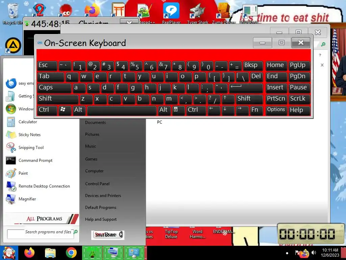
Task: Toggle the Insert key on keyboard
Action: coord(276,88)
